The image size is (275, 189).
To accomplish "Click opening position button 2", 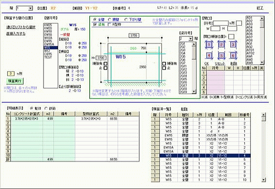I will click(x=221, y=45).
